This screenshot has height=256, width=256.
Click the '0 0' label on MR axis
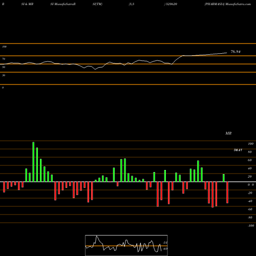point(251,185)
